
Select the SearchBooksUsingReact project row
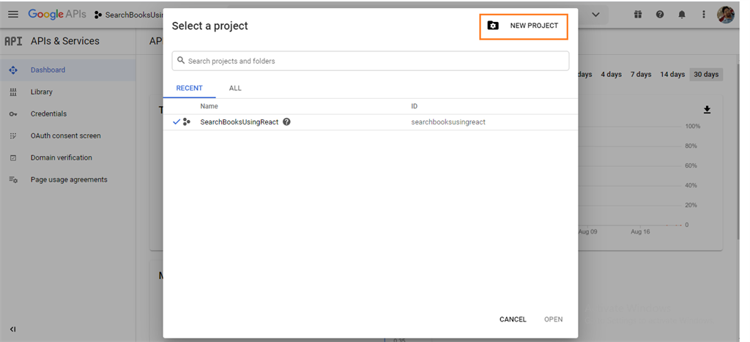point(239,122)
